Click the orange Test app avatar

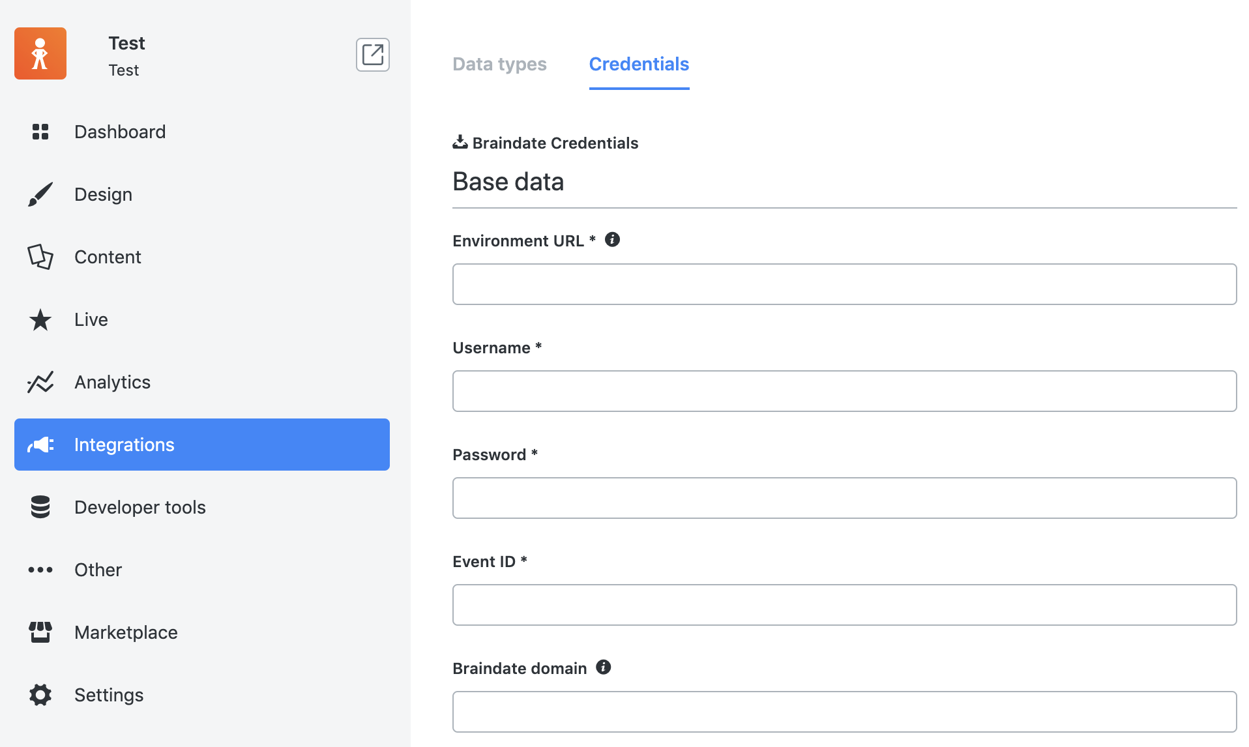click(x=40, y=53)
